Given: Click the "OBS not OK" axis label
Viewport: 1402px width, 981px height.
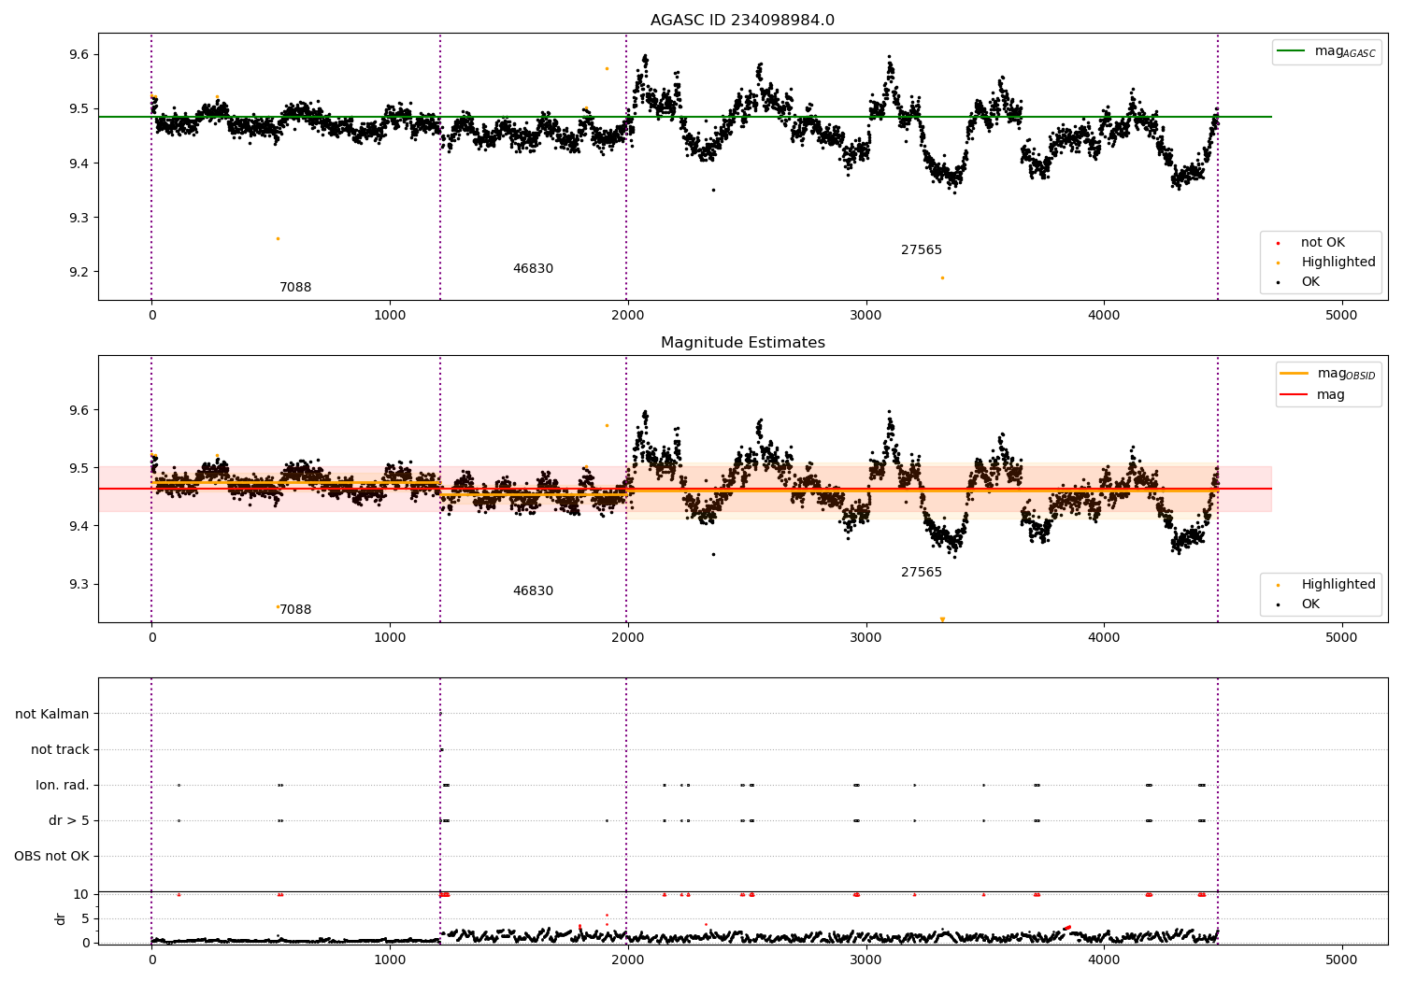Looking at the screenshot, I should tap(51, 857).
